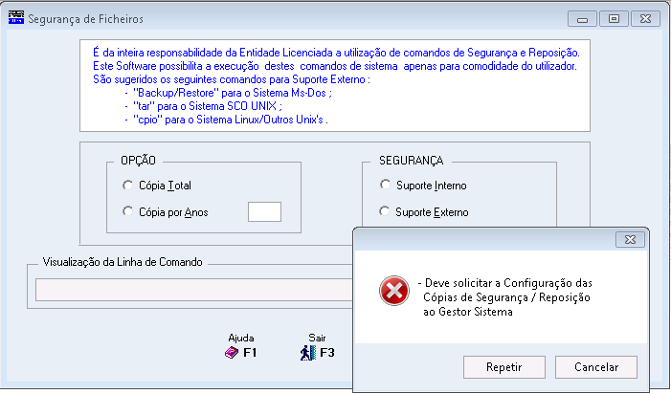This screenshot has height=394, width=671.
Task: Click the Repetir button
Action: pos(504,367)
